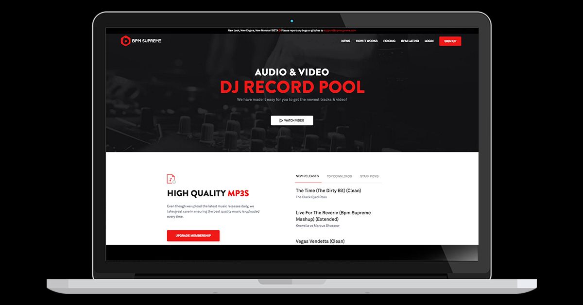
Task: Click the DJ RECORD POOL headline
Action: point(292,87)
